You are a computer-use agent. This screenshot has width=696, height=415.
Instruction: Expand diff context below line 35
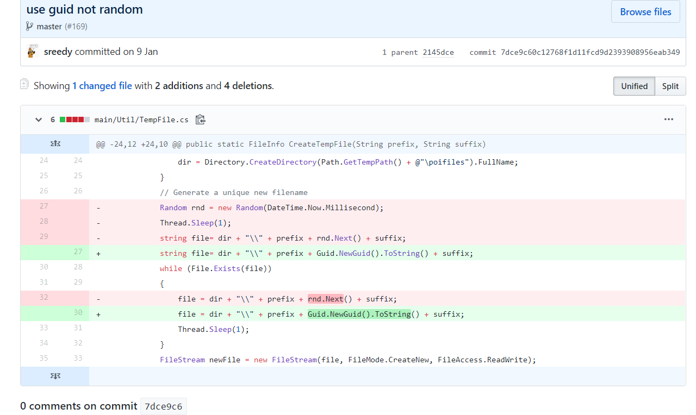[55, 376]
